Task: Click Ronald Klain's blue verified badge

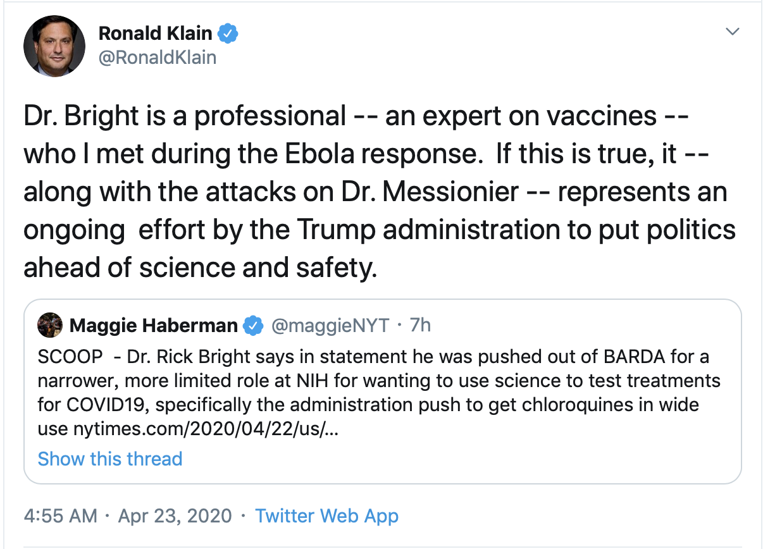Action: [x=228, y=34]
